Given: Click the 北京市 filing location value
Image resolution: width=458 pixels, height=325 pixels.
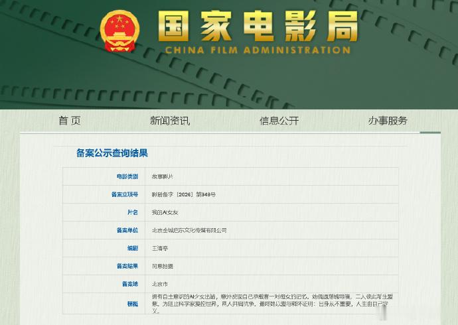Looking at the screenshot, I should point(160,284).
